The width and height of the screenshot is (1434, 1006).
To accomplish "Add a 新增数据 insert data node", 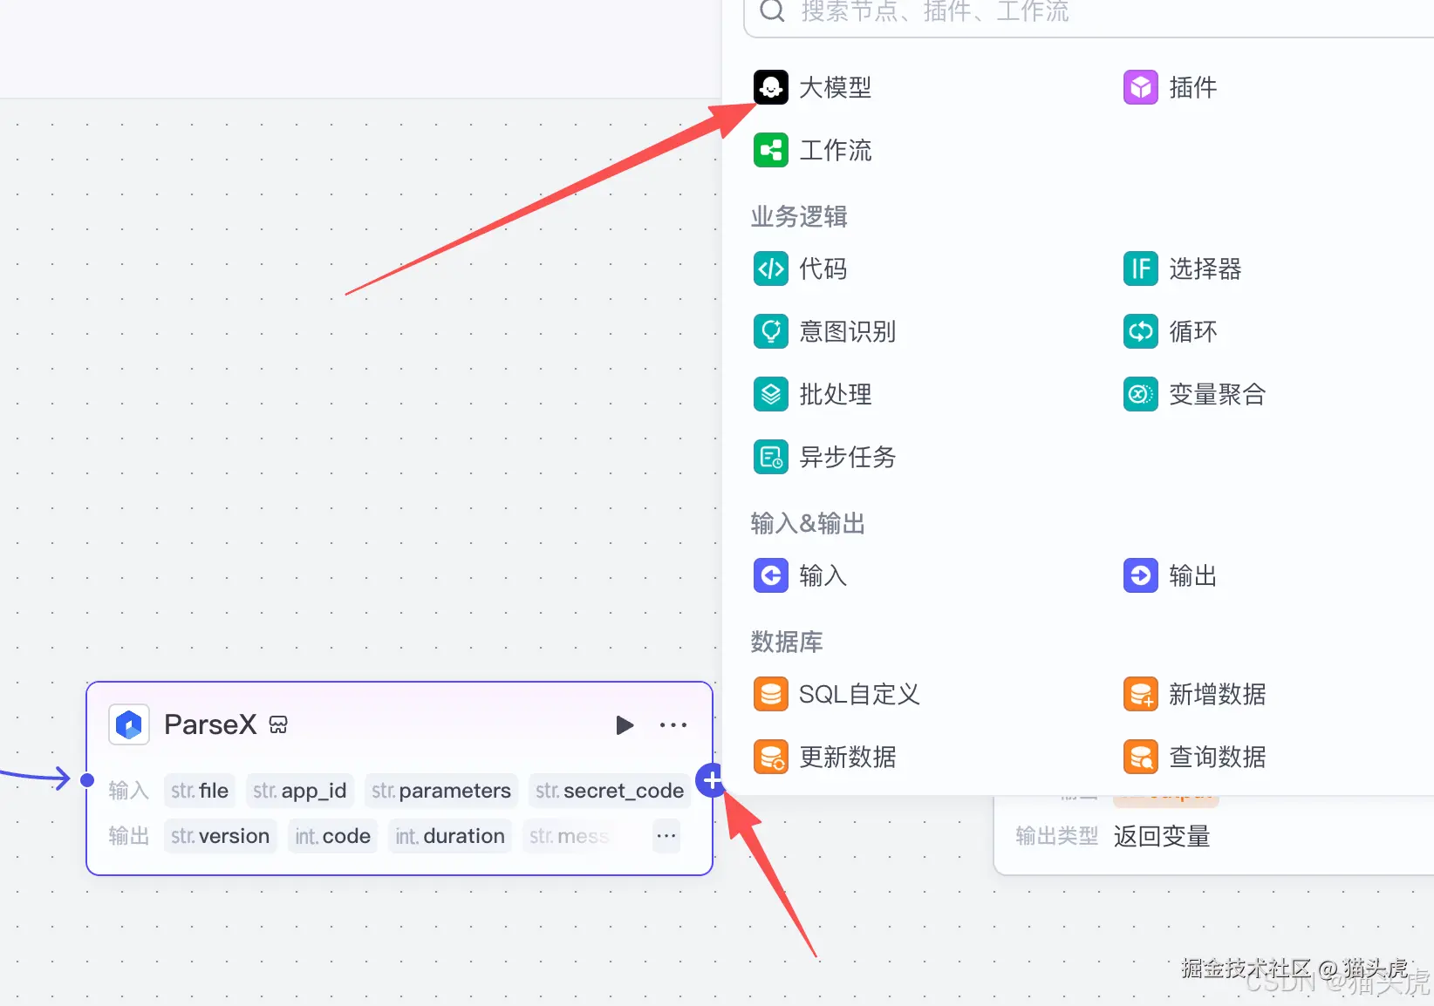I will point(1218,694).
